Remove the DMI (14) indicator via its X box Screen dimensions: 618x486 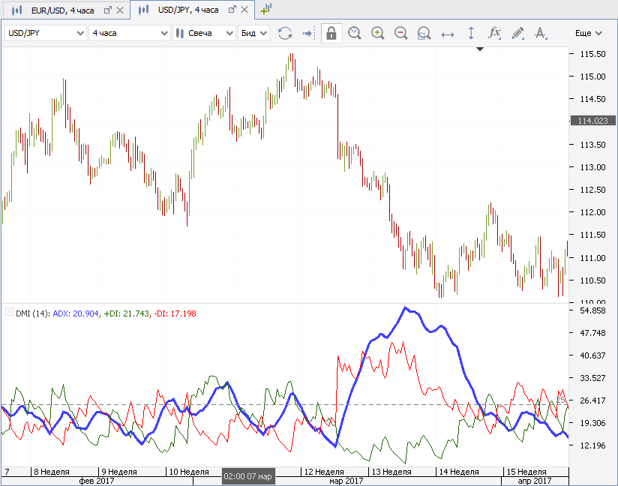(9, 312)
